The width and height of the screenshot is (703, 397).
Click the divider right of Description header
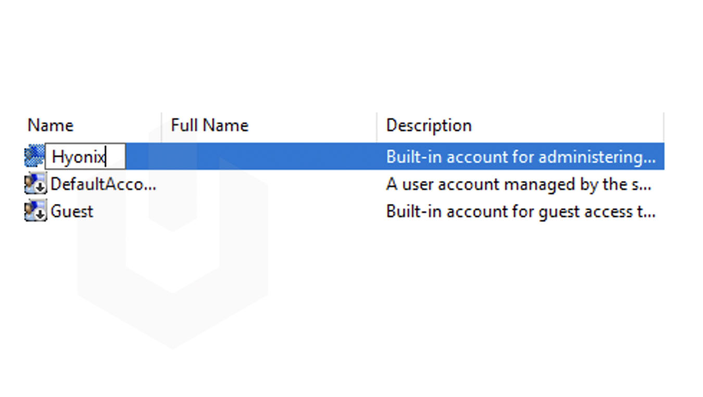click(664, 126)
